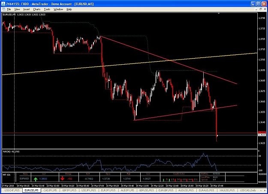Click the MT 926 label in info panel
The image size is (268, 194).
[7, 175]
